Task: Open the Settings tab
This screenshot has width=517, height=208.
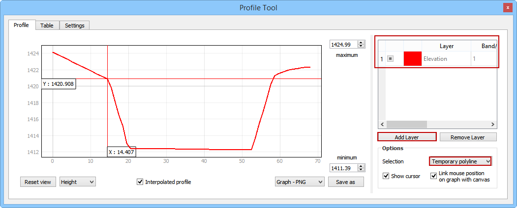Action: point(74,26)
